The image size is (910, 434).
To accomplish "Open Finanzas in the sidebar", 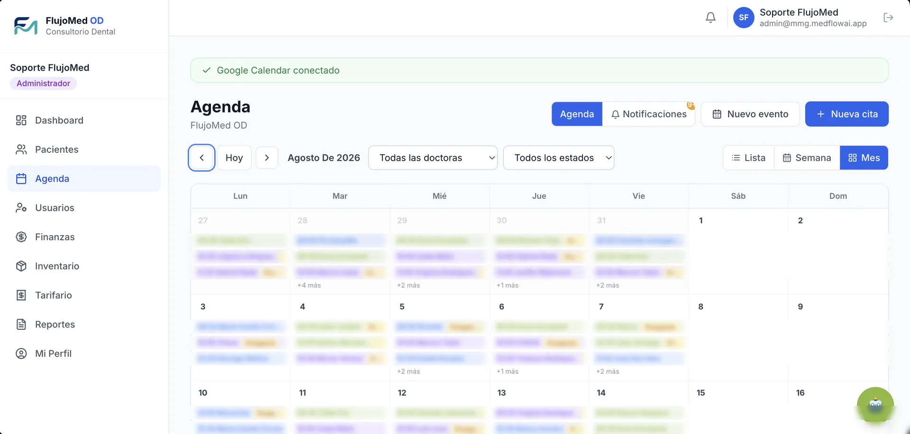I will tap(84, 237).
